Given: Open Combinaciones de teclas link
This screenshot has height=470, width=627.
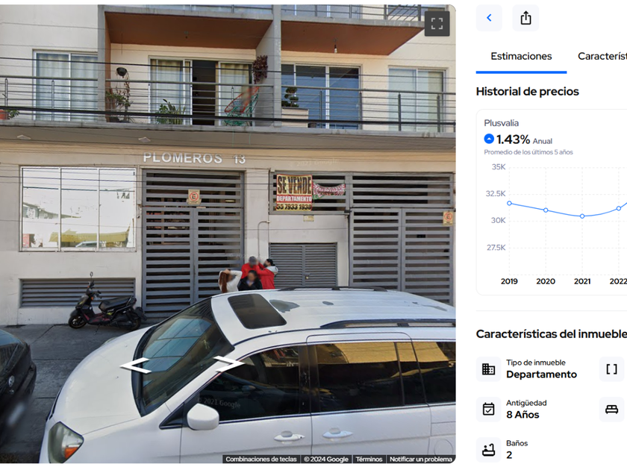Looking at the screenshot, I should pos(261,460).
